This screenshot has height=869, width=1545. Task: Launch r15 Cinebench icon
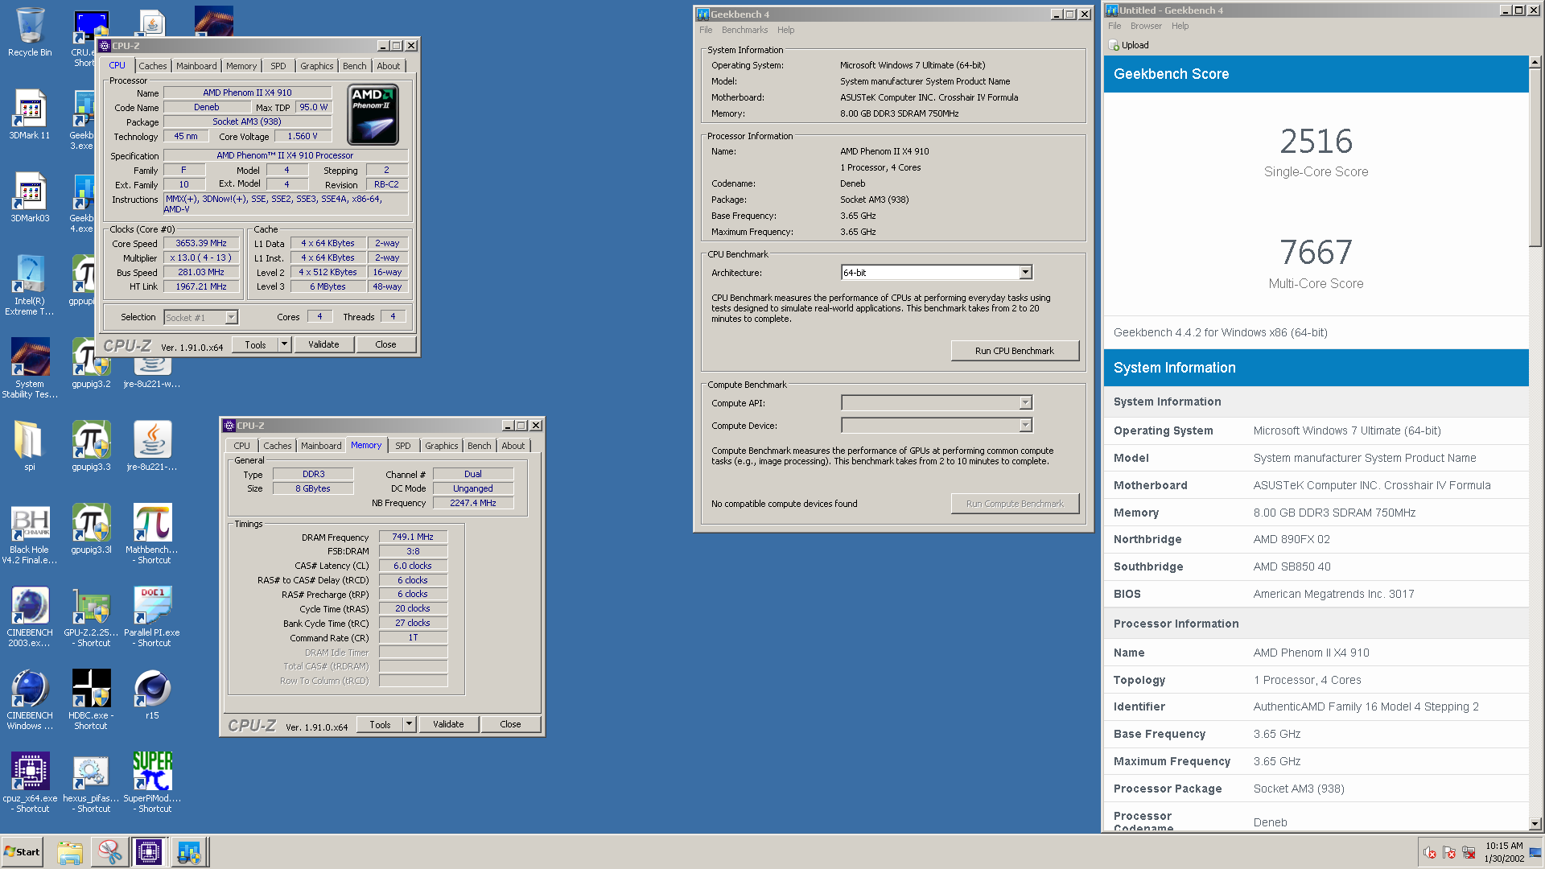152,694
